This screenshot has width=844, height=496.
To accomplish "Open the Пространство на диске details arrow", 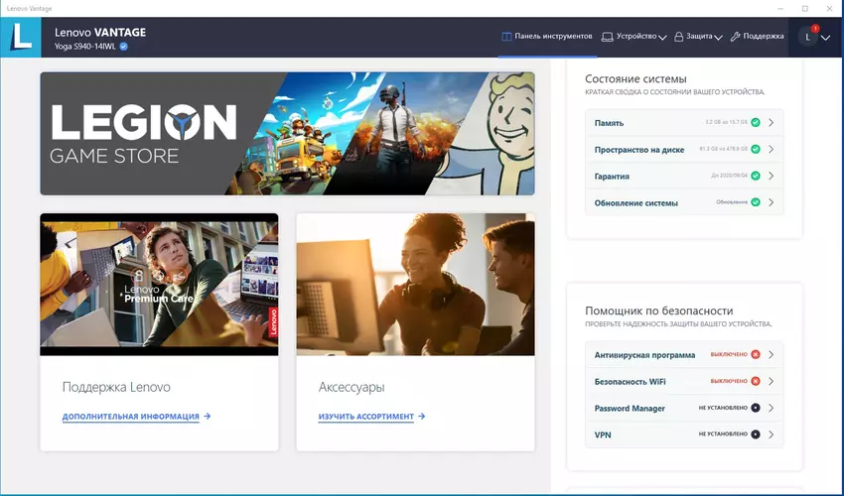I will pyautogui.click(x=772, y=149).
